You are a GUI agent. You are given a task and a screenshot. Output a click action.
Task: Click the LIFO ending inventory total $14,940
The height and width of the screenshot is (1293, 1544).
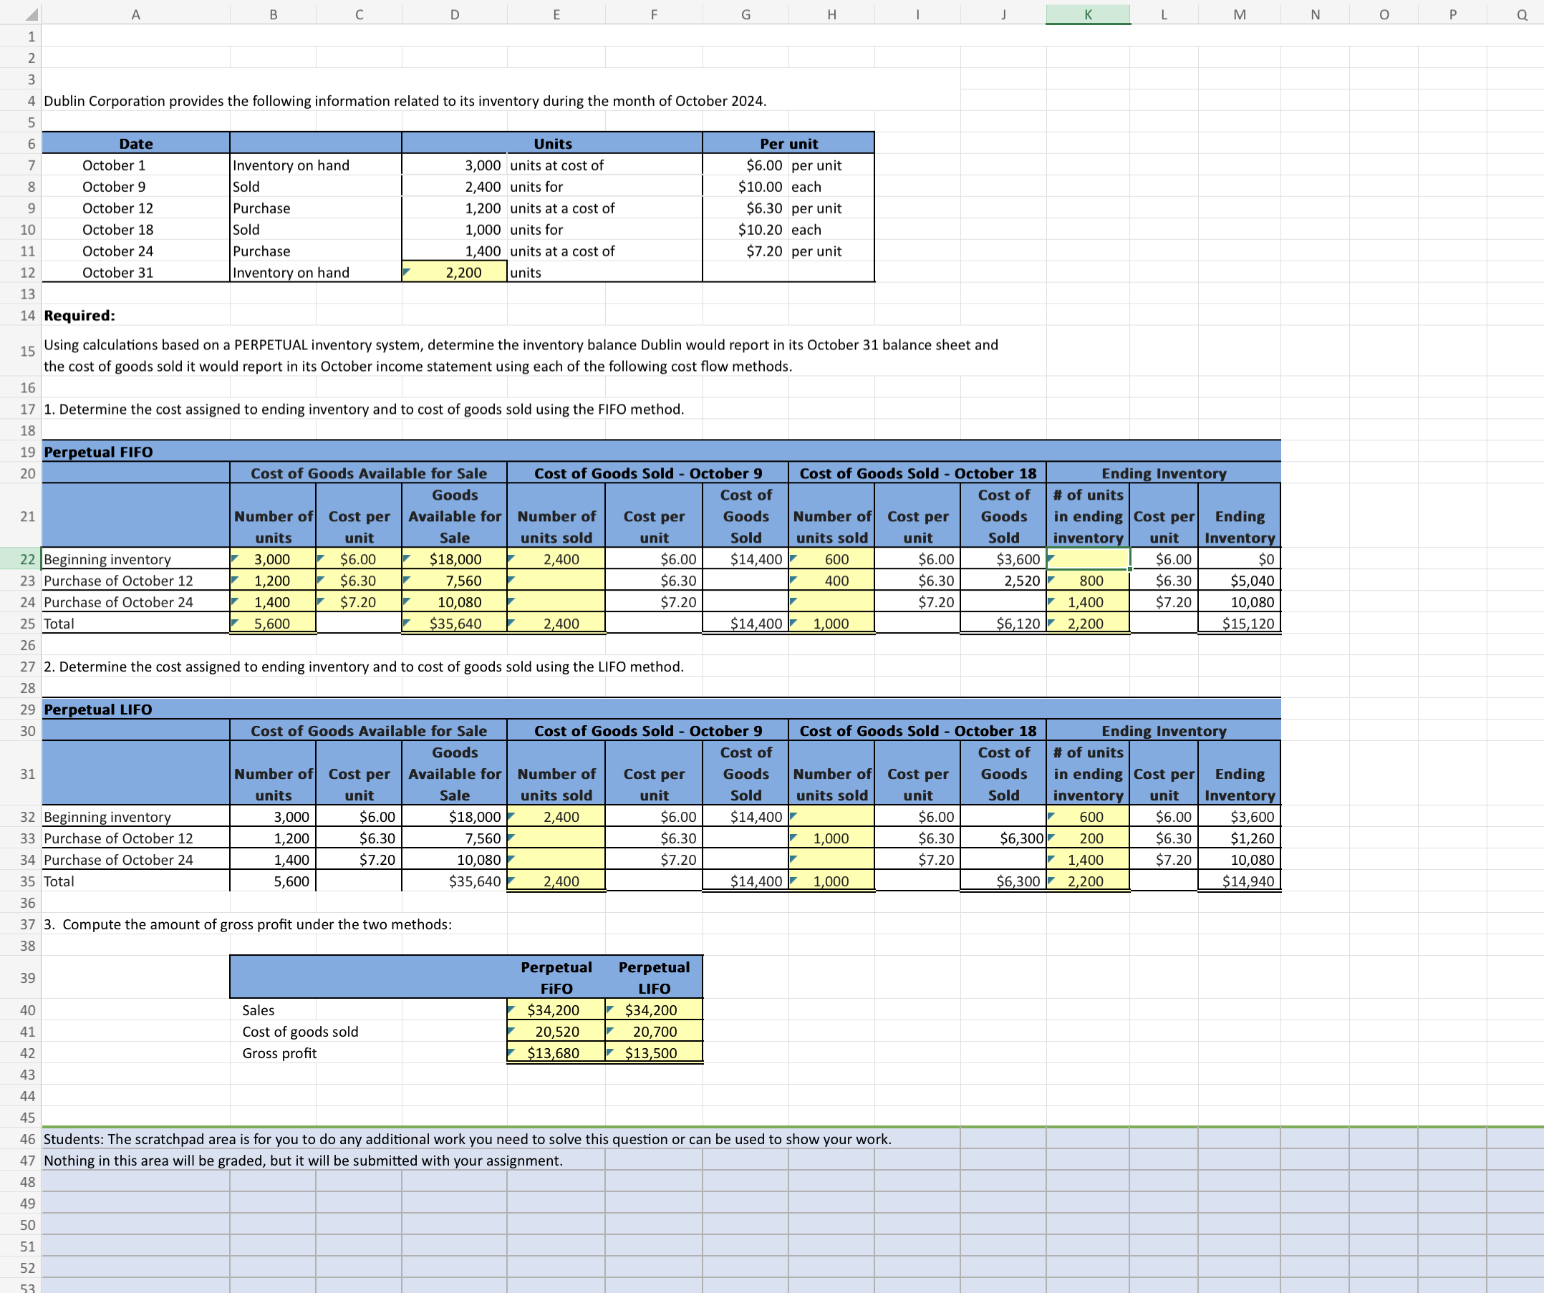click(1240, 881)
